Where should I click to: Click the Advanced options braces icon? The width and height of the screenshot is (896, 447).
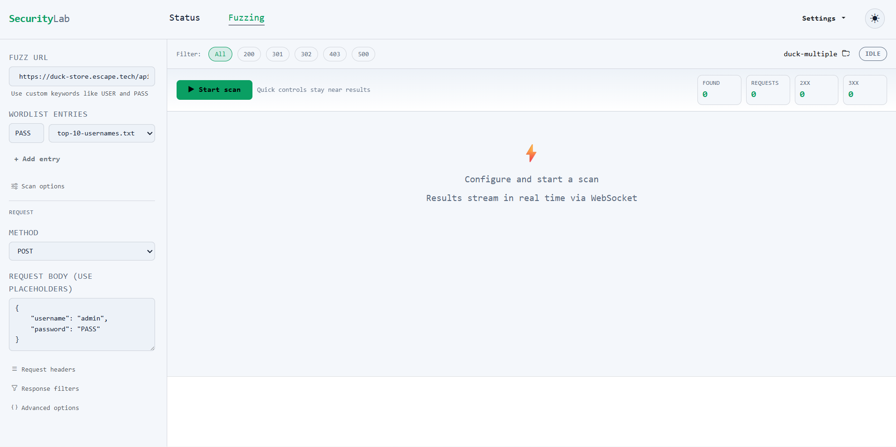15,408
